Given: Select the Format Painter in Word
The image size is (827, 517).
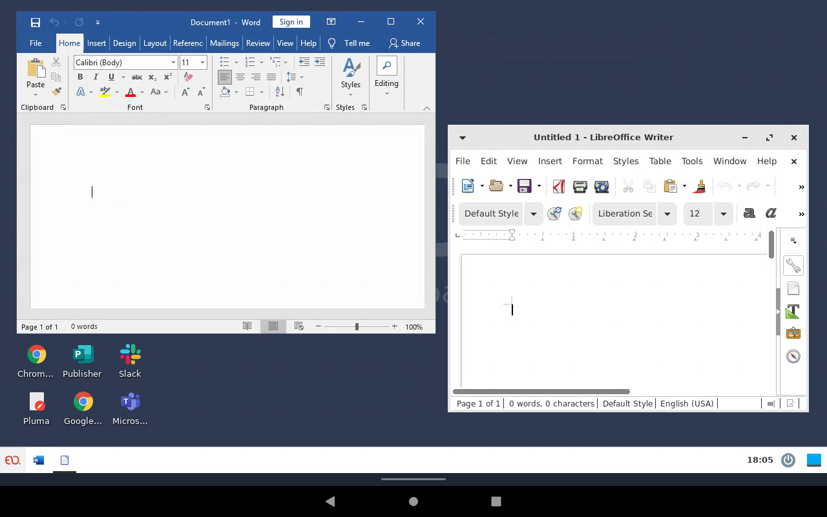Looking at the screenshot, I should [x=56, y=91].
